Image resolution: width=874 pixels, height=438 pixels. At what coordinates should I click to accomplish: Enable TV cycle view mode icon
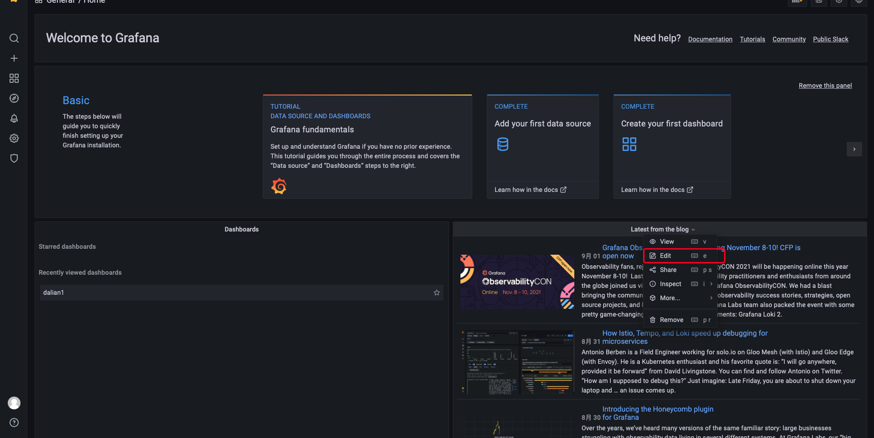tap(859, 2)
